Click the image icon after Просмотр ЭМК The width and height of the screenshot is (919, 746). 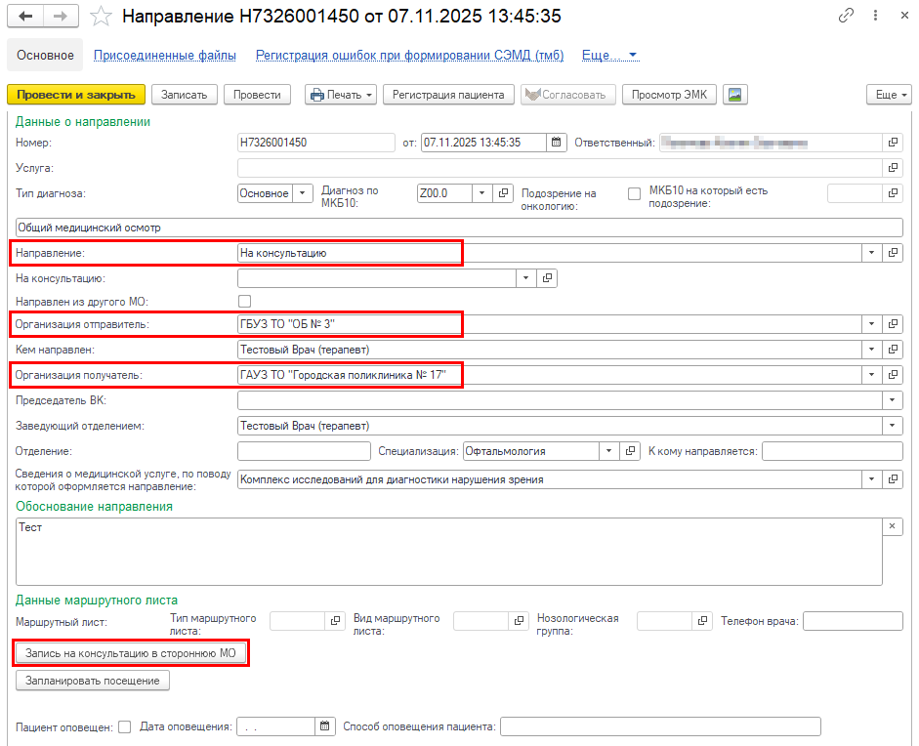pos(735,95)
